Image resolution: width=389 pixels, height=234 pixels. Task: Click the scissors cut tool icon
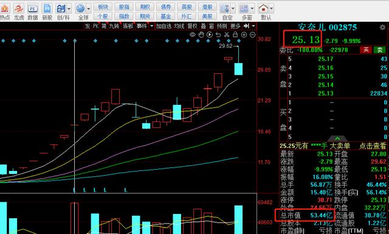[227, 35]
